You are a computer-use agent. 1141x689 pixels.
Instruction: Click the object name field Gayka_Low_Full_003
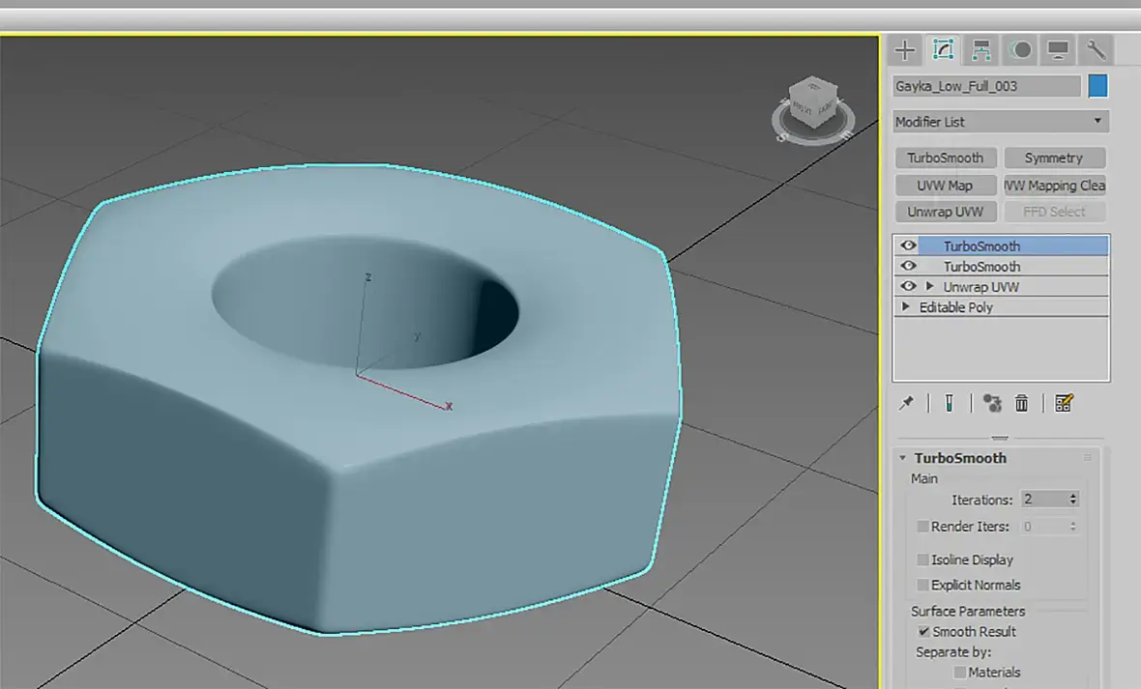point(986,86)
